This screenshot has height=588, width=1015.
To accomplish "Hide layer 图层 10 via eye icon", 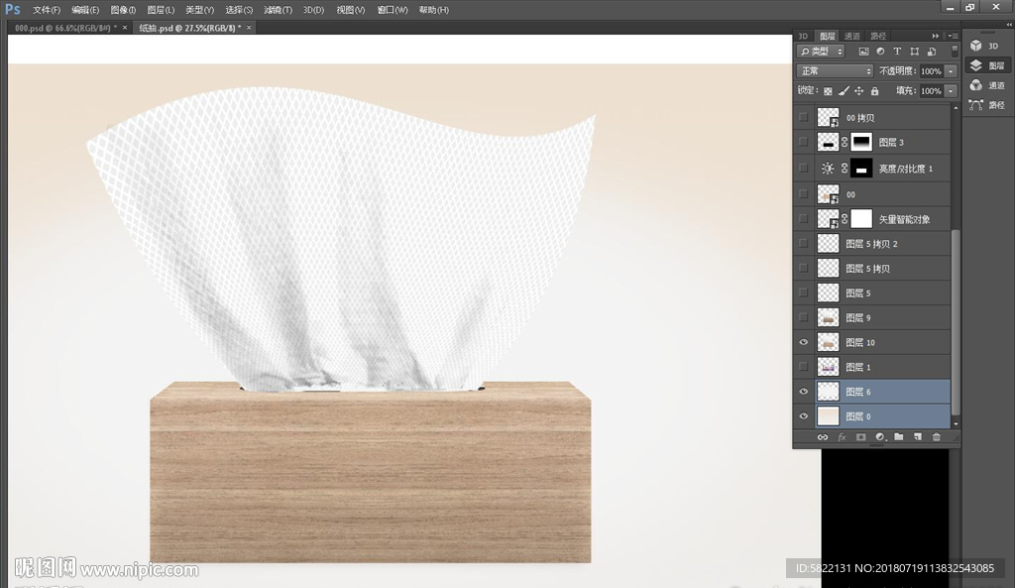I will 803,342.
